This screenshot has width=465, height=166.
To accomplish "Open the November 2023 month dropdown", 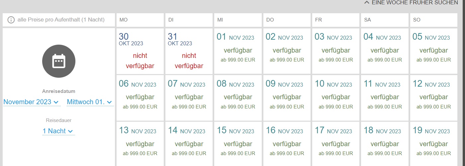I will click(31, 102).
